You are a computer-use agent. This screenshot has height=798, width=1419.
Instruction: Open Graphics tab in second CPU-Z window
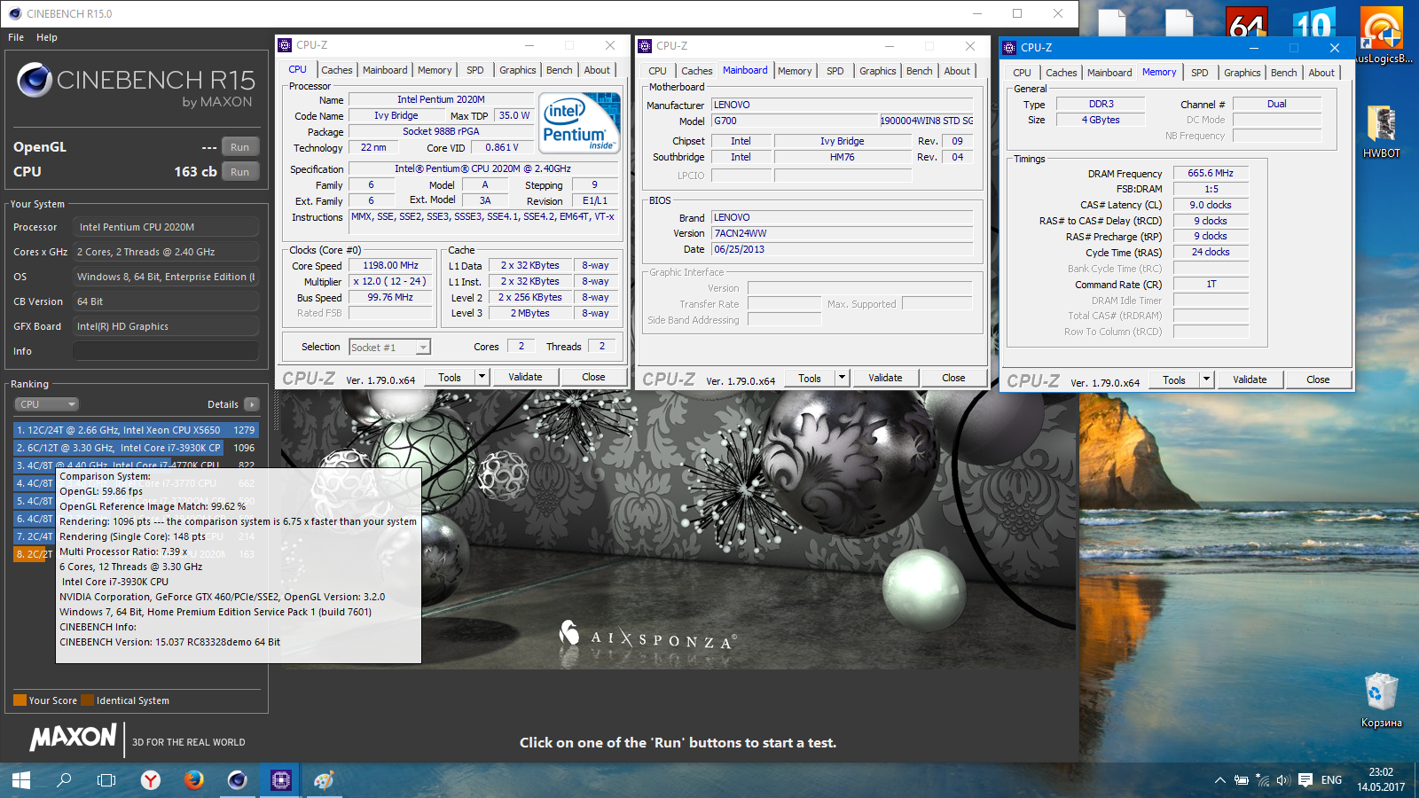877,71
